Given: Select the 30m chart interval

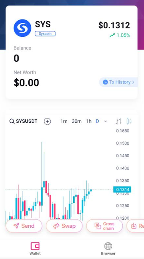Looking at the screenshot, I should tap(77, 121).
